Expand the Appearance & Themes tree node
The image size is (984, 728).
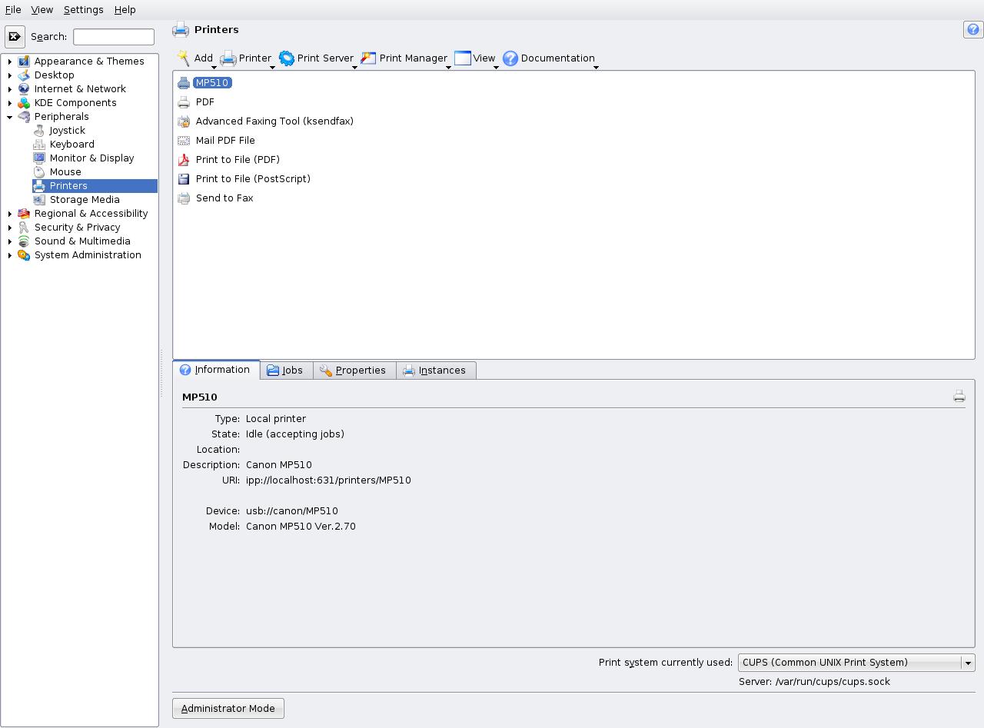(10, 61)
